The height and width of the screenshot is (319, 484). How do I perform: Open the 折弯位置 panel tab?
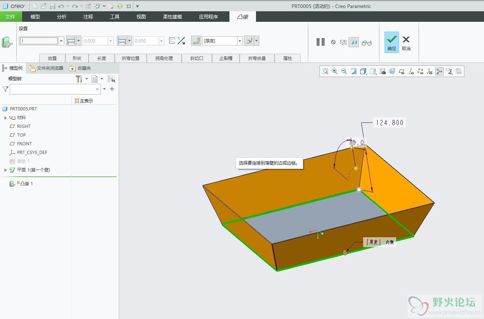coord(130,58)
